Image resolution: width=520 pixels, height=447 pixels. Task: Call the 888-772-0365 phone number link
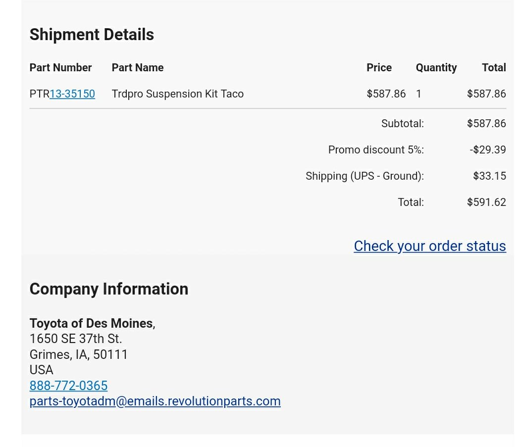point(68,386)
